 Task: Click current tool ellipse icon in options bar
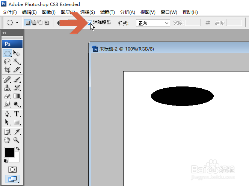coord(10,22)
